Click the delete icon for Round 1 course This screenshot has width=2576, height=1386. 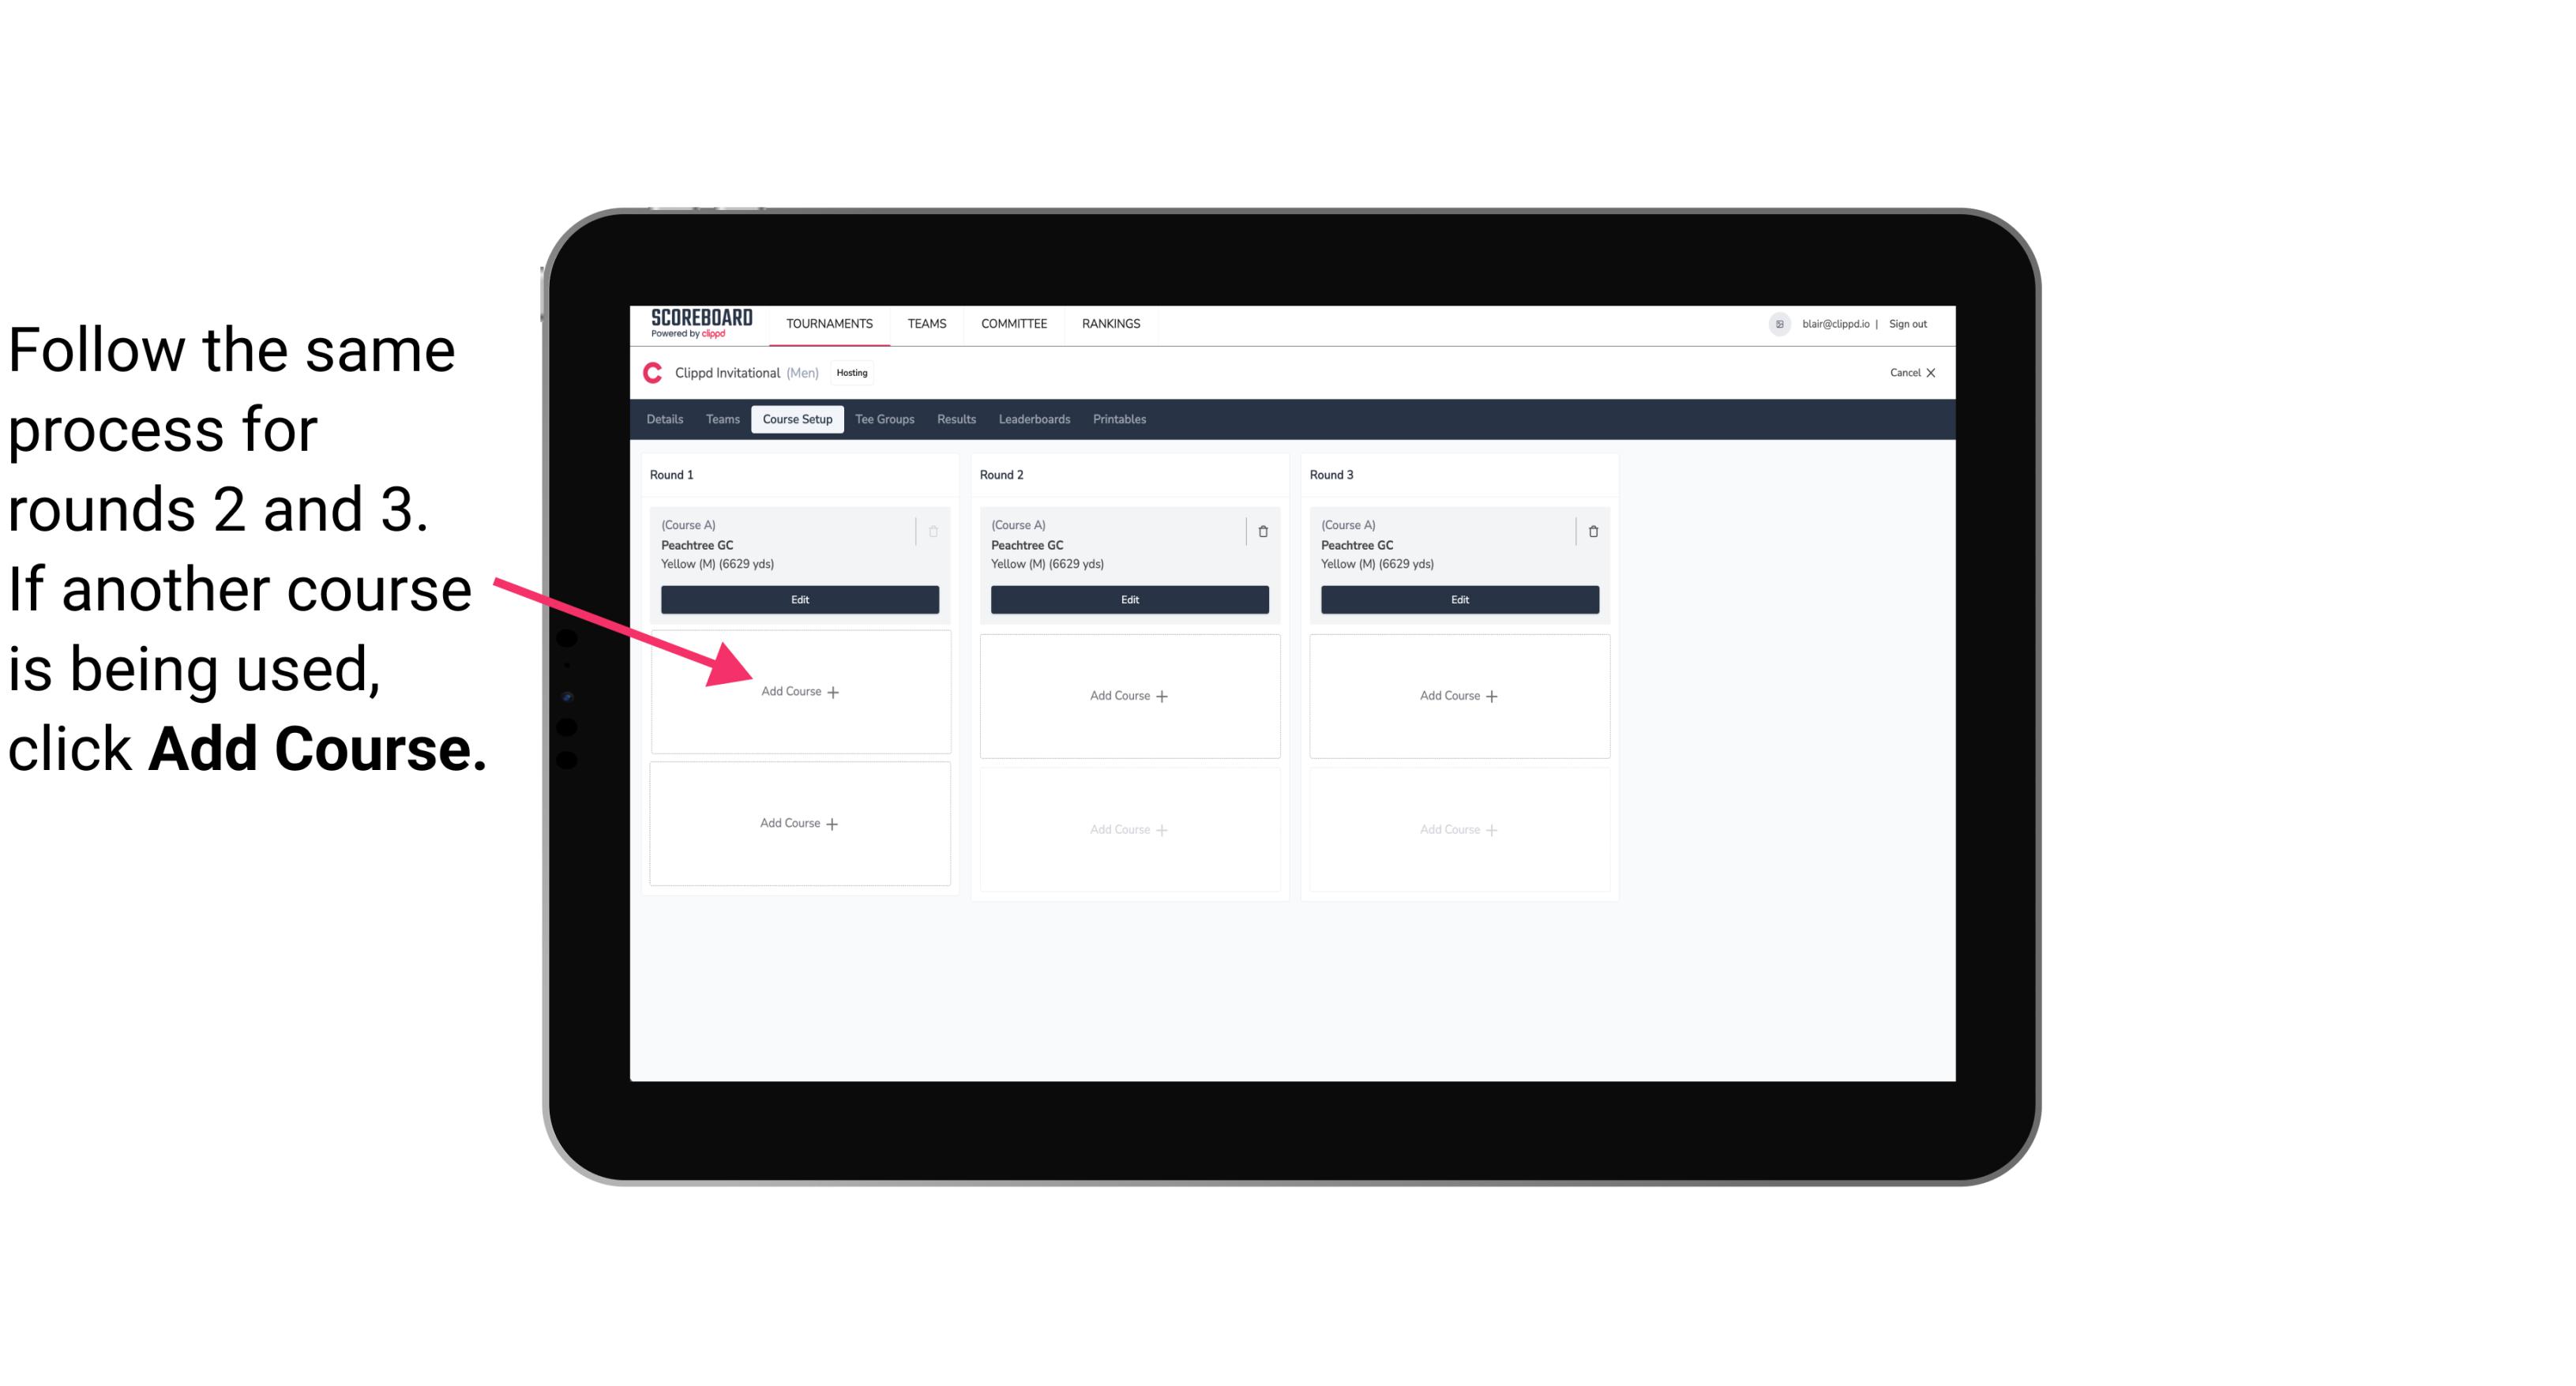click(933, 529)
